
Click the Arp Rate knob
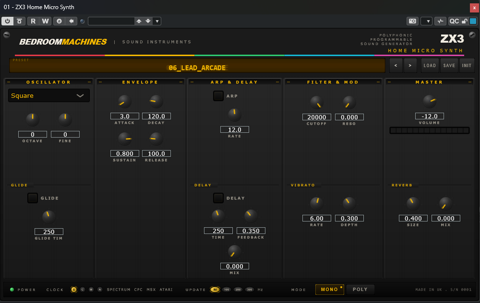[235, 115]
